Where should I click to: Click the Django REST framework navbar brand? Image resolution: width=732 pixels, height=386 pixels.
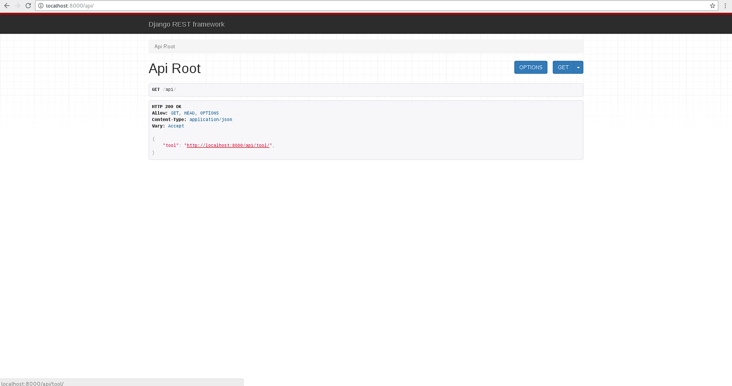187,24
